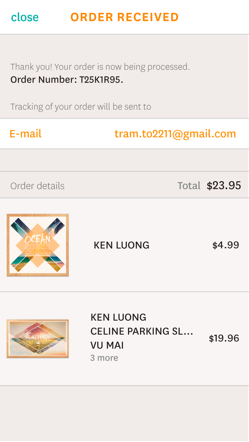Click the $23.95 order total

coord(224,186)
